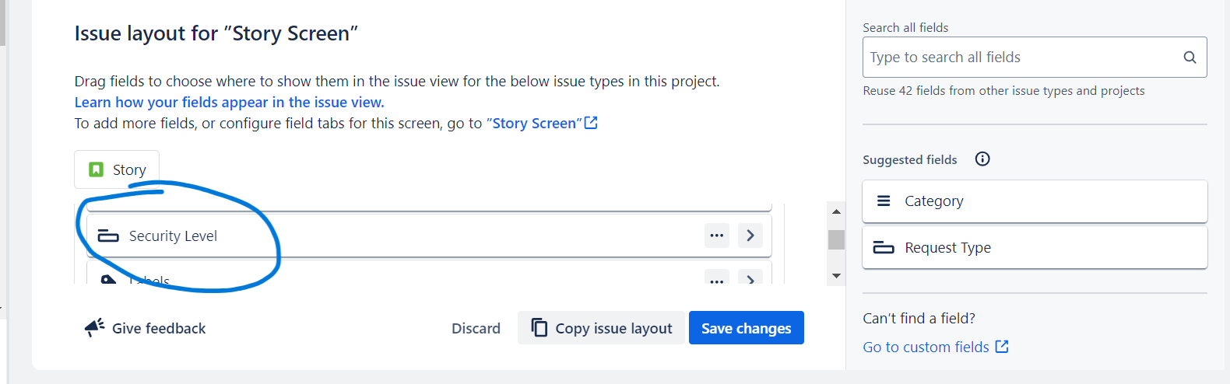The image size is (1230, 384).
Task: Click the field list scrollbar thumb
Action: click(x=836, y=239)
